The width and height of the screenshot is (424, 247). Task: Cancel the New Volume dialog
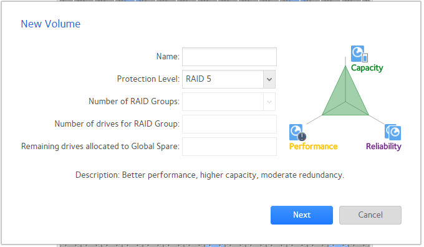370,215
